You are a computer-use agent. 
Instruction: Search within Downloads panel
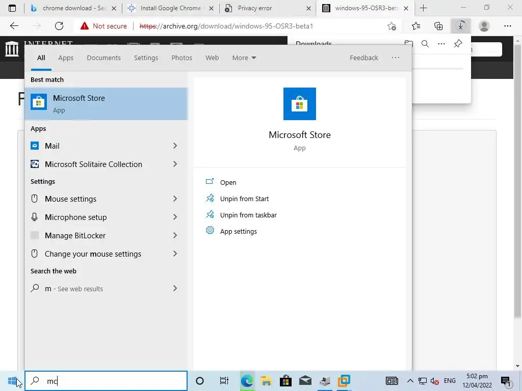[x=425, y=44]
